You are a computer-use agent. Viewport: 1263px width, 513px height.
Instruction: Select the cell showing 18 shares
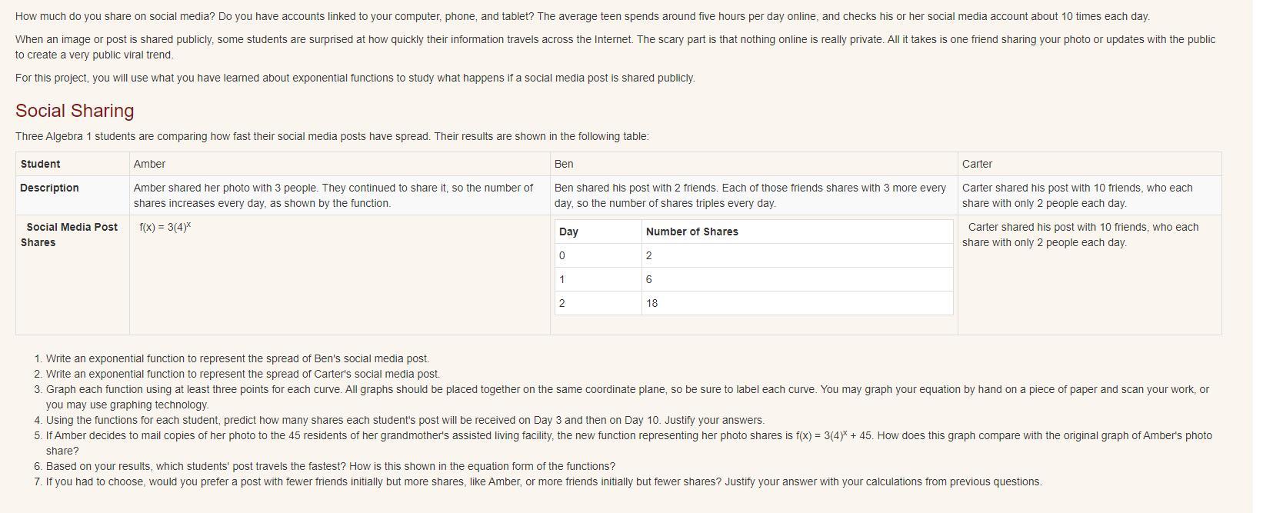pyautogui.click(x=651, y=303)
